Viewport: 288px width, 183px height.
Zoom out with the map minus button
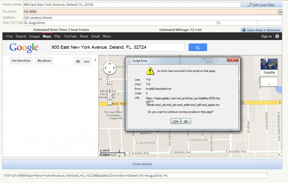click(x=110, y=102)
